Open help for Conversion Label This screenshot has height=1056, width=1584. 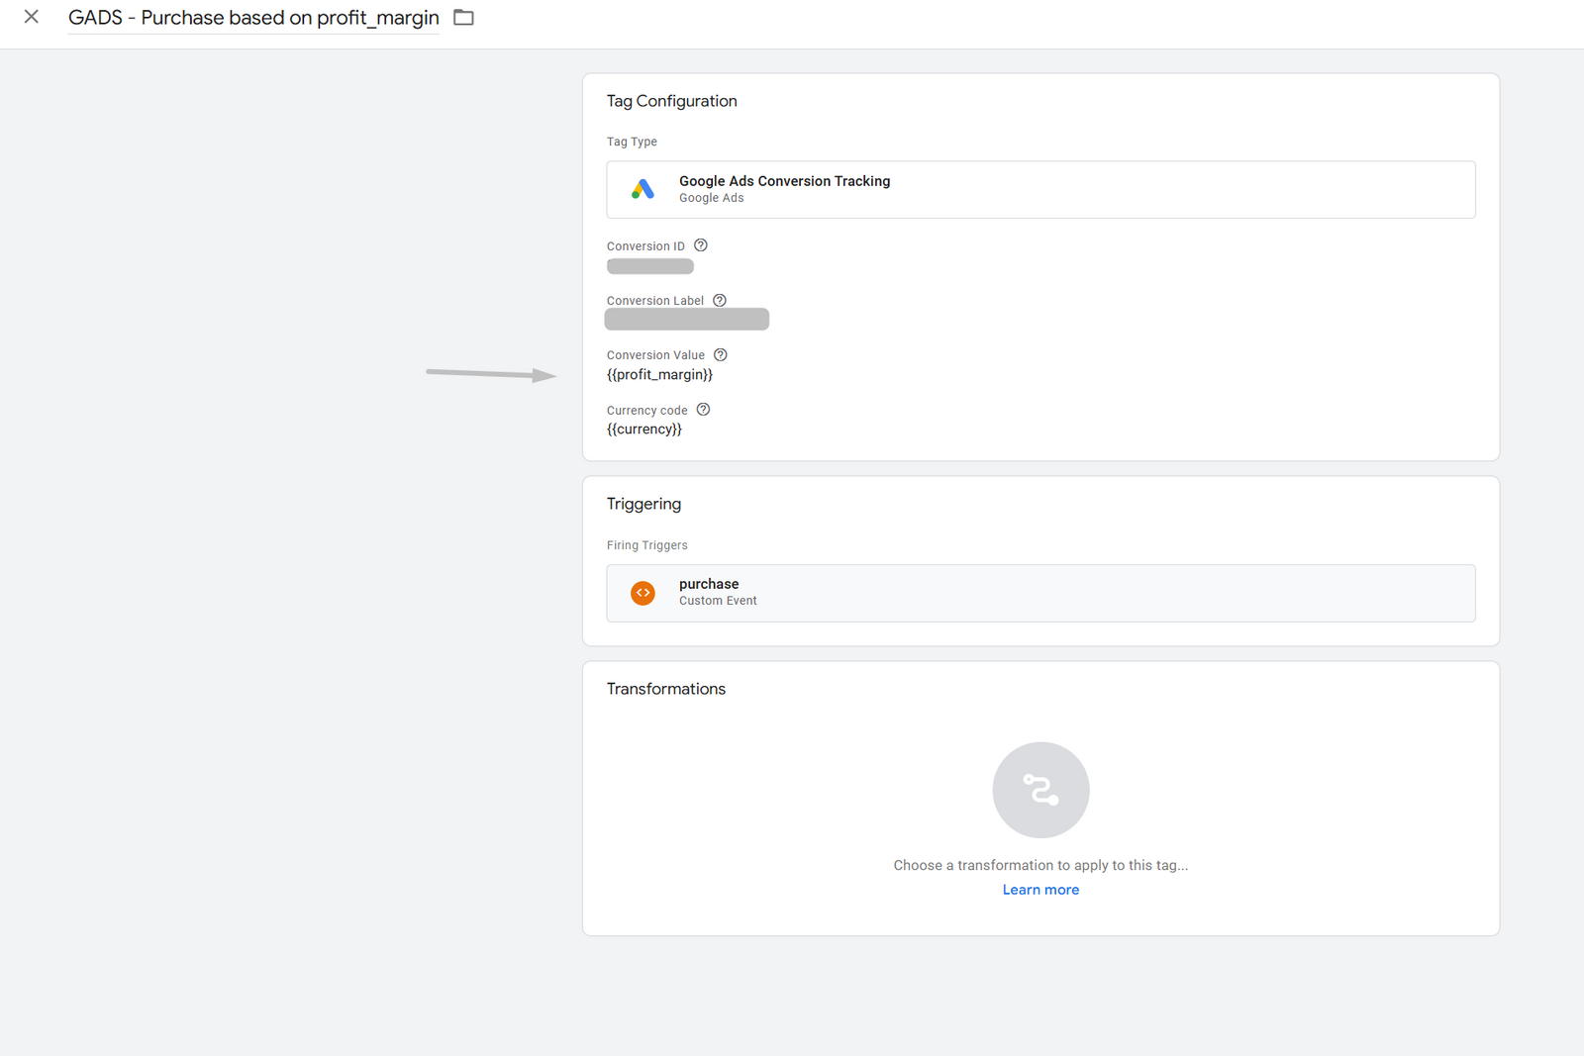point(720,301)
